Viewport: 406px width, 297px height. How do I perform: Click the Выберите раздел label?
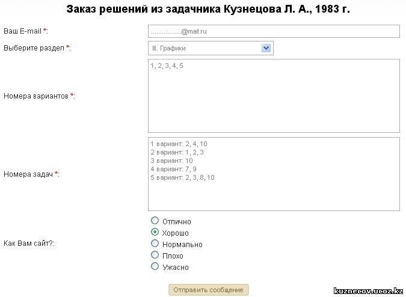tap(37, 48)
